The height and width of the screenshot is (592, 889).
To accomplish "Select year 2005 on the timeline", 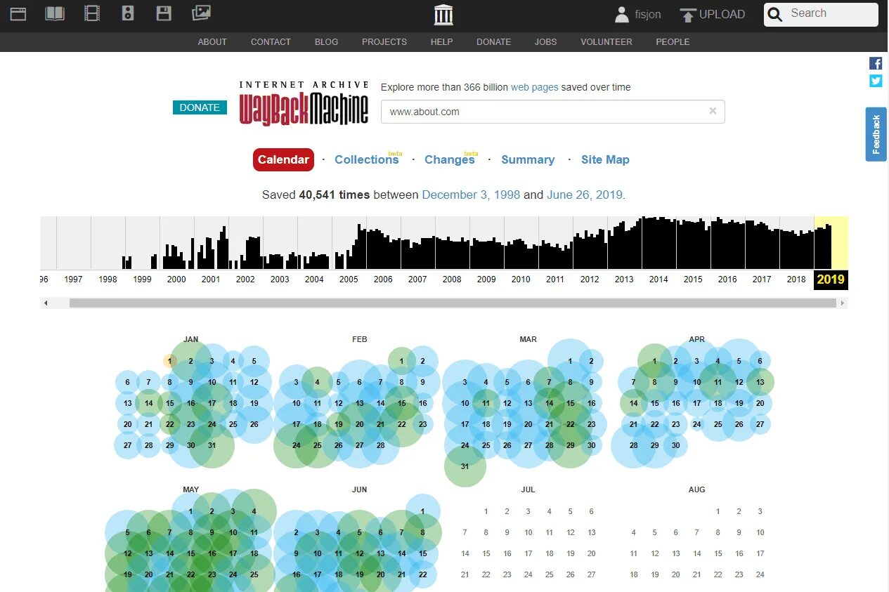I will (x=349, y=279).
